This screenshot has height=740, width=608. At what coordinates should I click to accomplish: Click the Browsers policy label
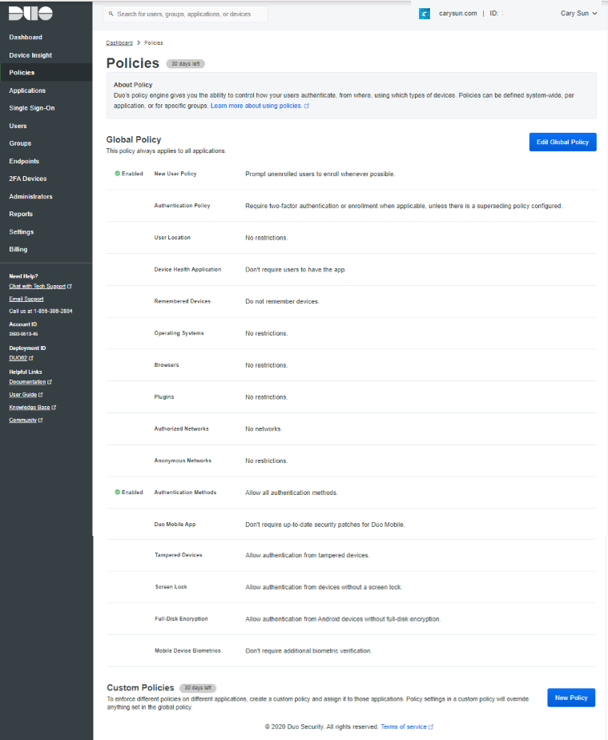pyautogui.click(x=167, y=365)
